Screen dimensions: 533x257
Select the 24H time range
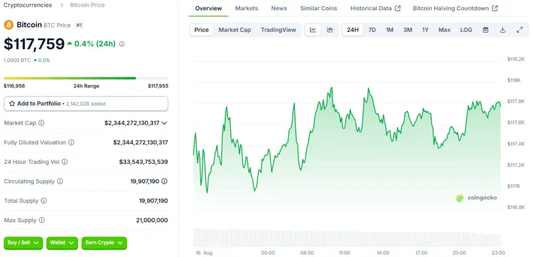pyautogui.click(x=353, y=30)
